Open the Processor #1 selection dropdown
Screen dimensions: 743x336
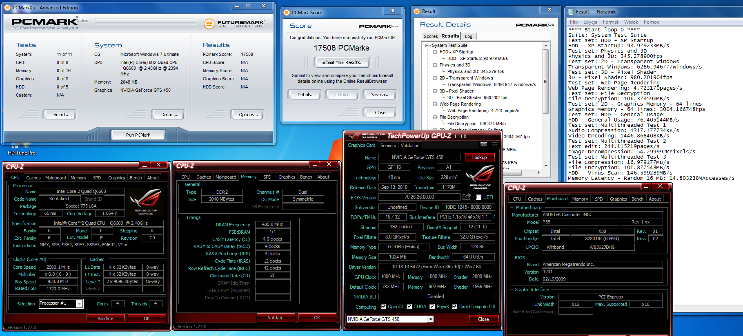[x=80, y=304]
